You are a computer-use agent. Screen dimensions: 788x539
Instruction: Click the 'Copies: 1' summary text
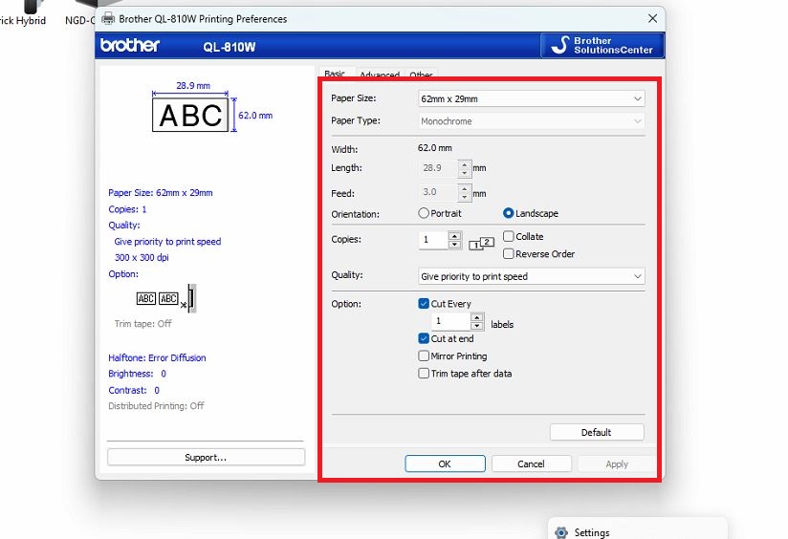coord(127,209)
